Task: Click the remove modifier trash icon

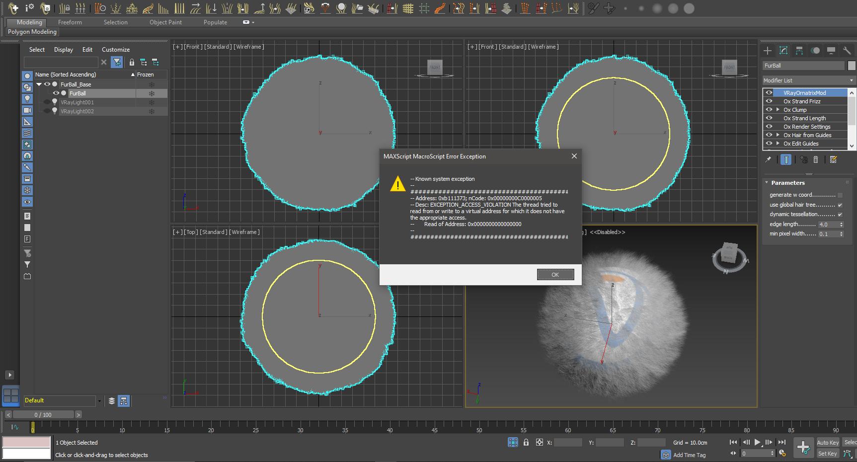Action: pos(816,159)
